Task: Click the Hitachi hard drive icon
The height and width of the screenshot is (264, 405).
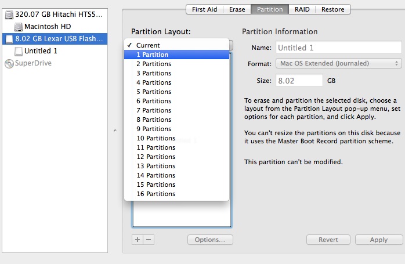Action: pos(9,15)
